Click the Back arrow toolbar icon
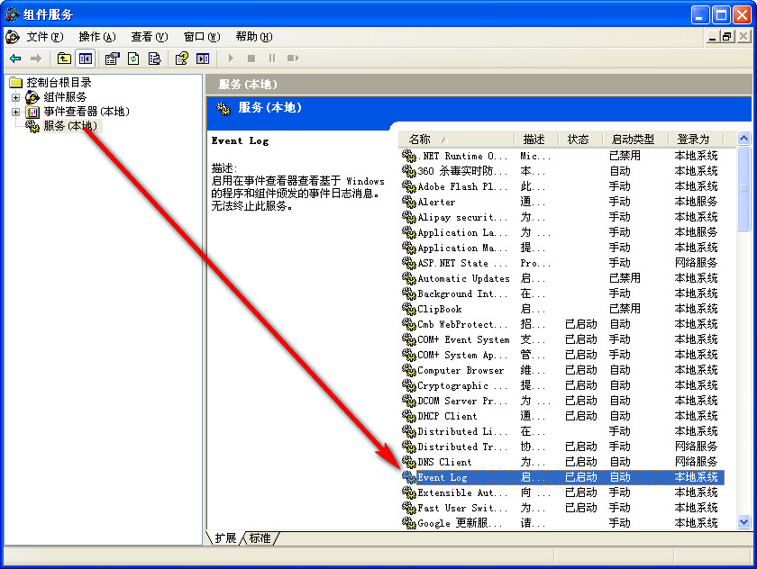The width and height of the screenshot is (757, 569). [x=15, y=59]
